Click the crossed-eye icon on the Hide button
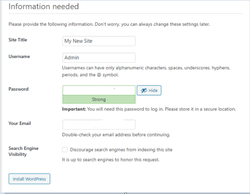The width and height of the screenshot is (250, 194). (144, 90)
